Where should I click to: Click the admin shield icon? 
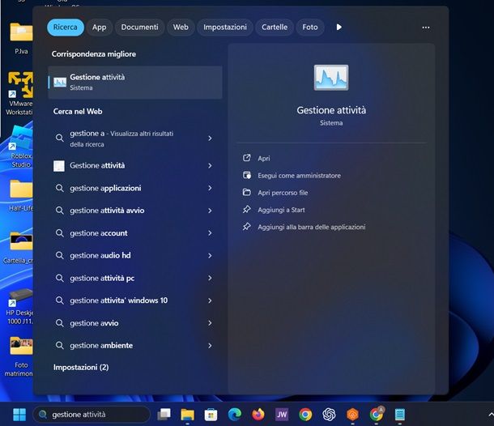(247, 175)
